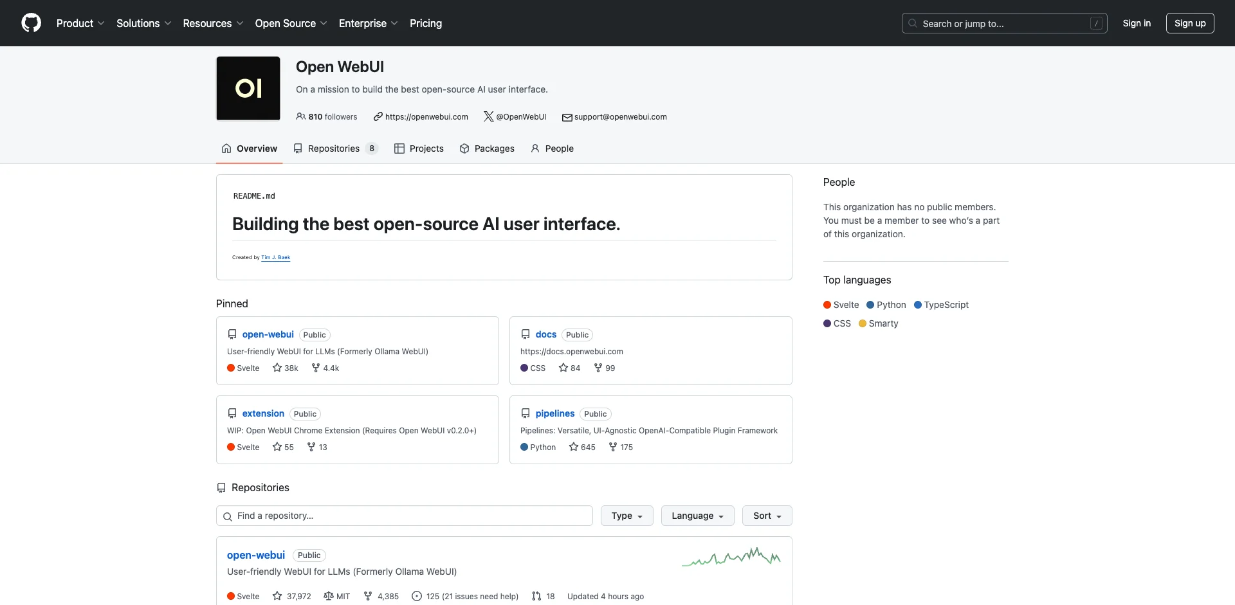Click the search icon in Find a repository
This screenshot has height=605, width=1235.
click(228, 516)
